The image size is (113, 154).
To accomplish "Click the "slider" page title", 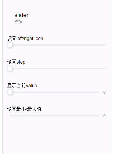I will click(x=21, y=15).
